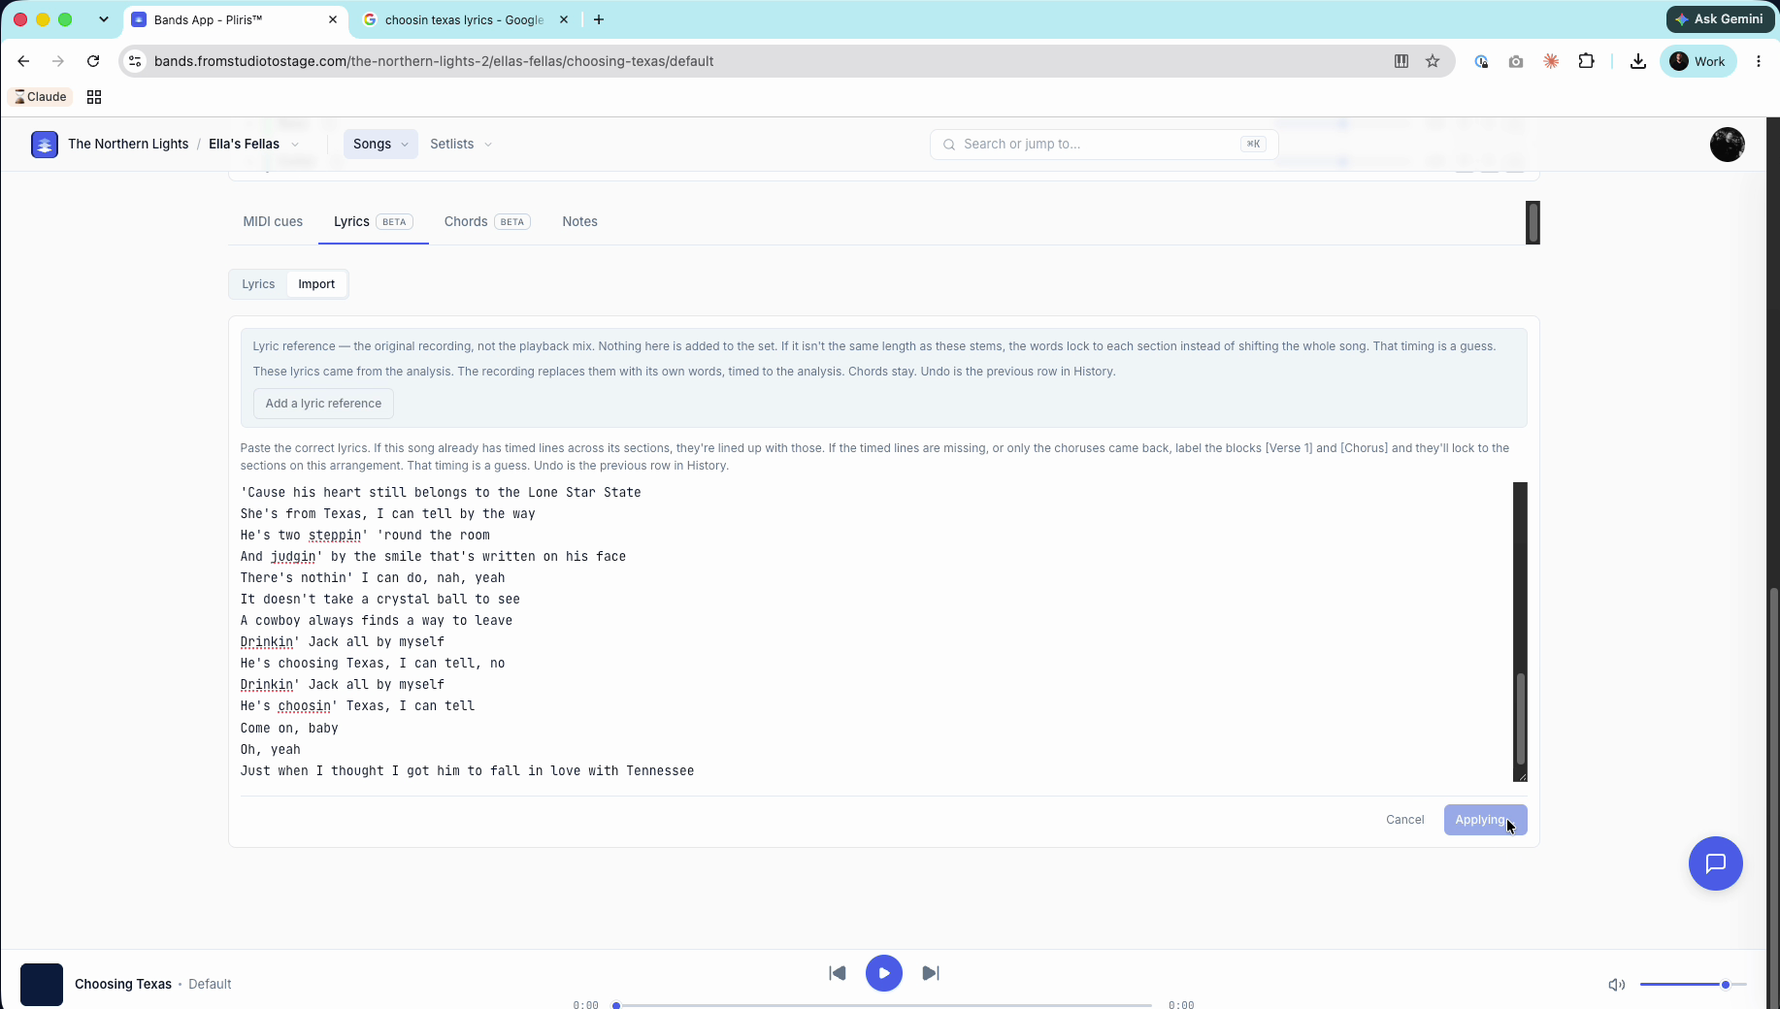This screenshot has height=1009, width=1780.
Task: Open user avatar profile menu
Action: (x=1728, y=145)
